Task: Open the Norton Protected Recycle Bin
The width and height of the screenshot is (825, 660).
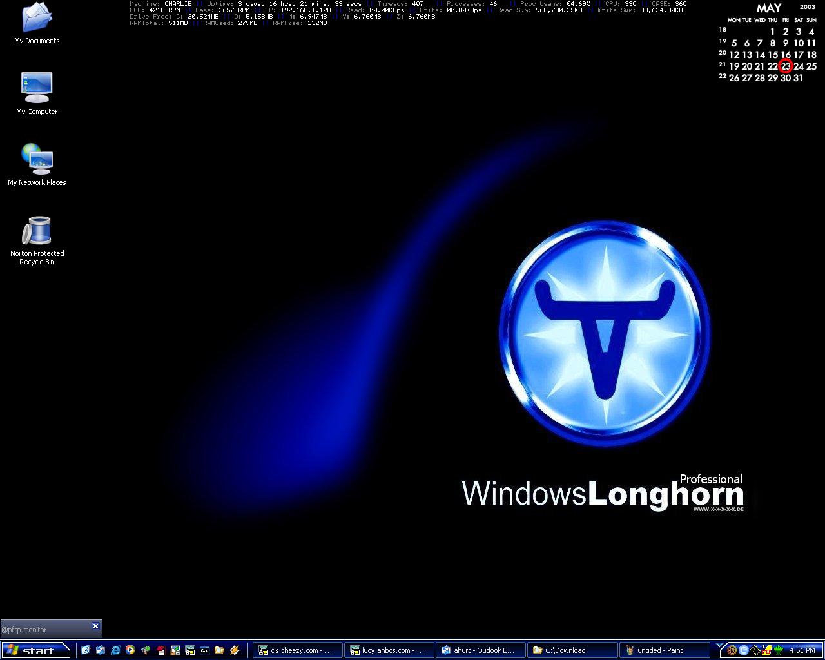Action: (37, 240)
